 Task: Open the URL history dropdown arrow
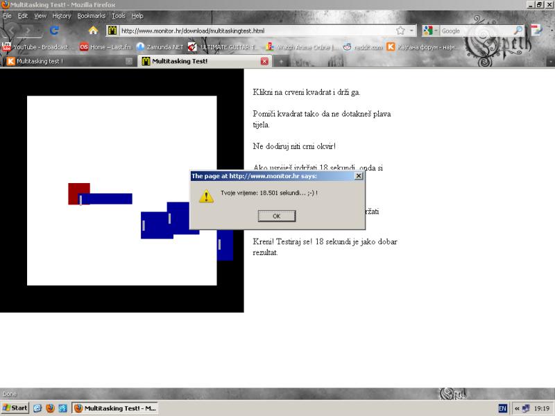412,31
